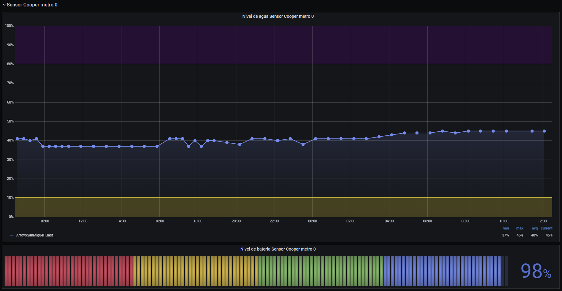Click the blue section of the battery gauge
This screenshot has height=291, width=562.
[442, 271]
